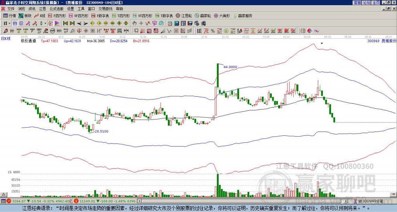The image size is (397, 212).
Task: Open the 资讯 menu
Action: [32, 9]
